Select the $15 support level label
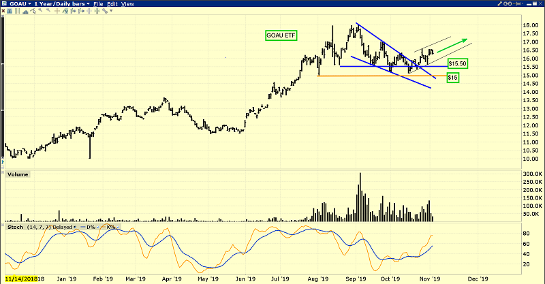The height and width of the screenshot is (284, 545). click(452, 78)
